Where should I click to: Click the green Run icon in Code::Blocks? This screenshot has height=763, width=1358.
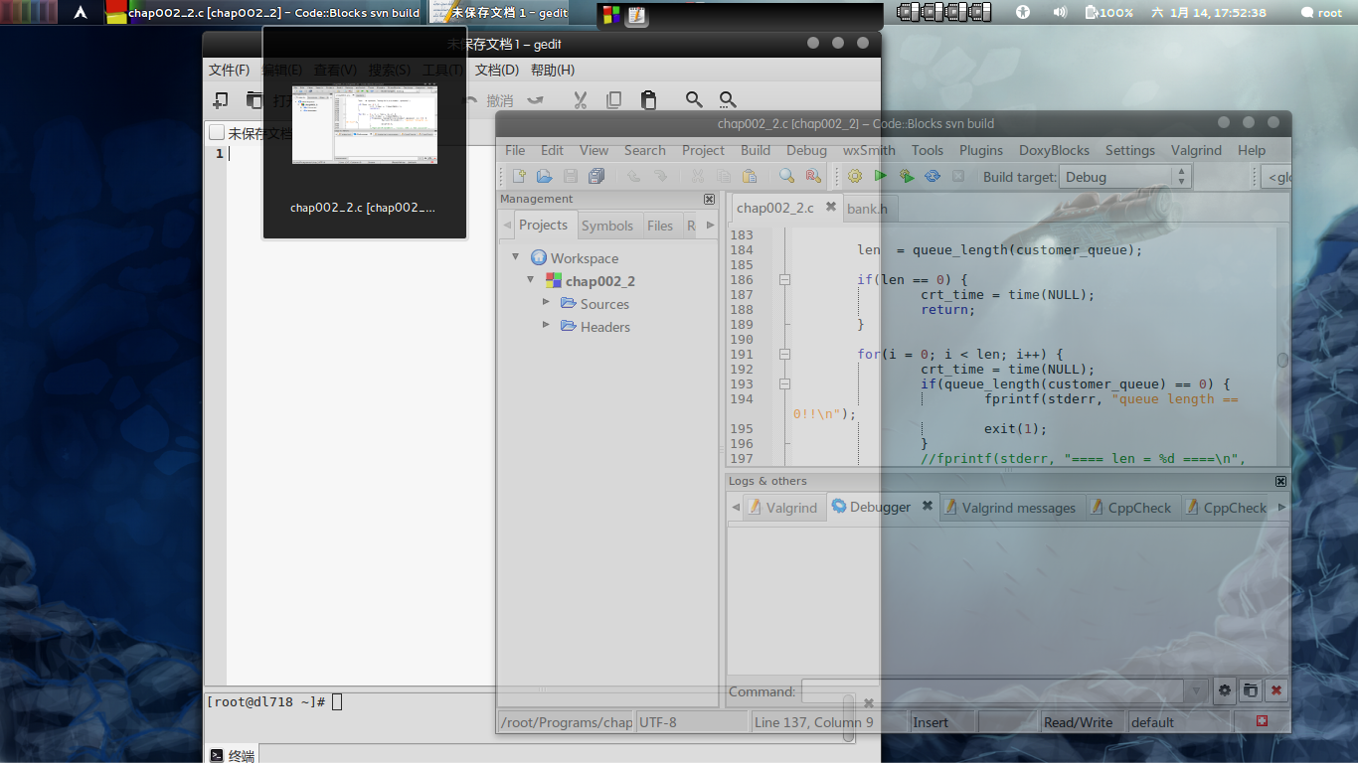880,176
